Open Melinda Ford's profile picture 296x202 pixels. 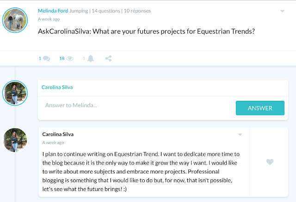tap(15, 20)
